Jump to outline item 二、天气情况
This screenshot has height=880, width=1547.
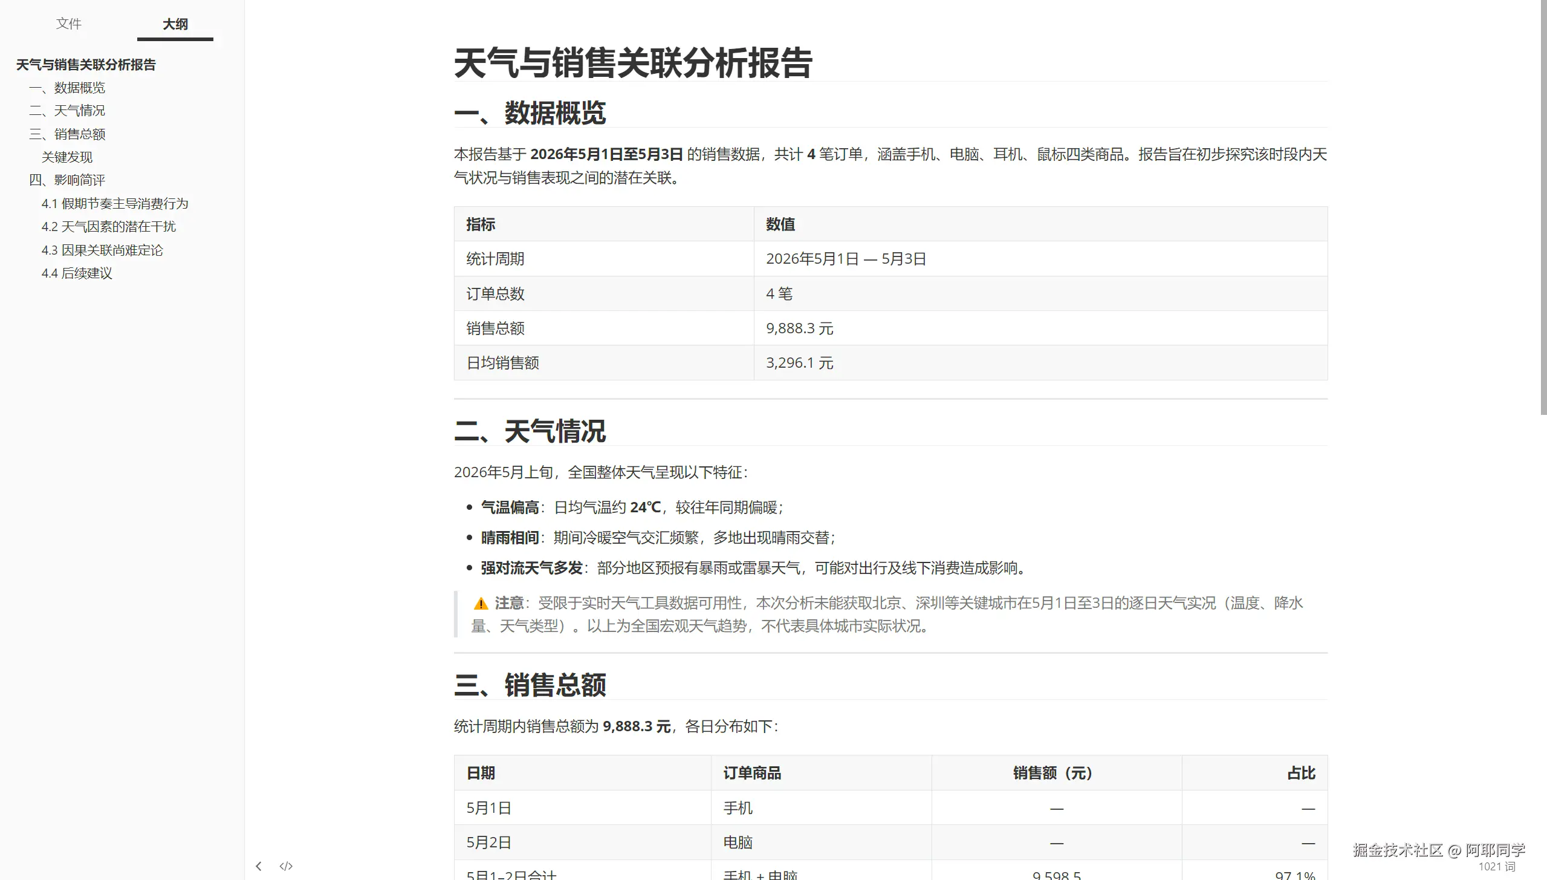pos(67,111)
